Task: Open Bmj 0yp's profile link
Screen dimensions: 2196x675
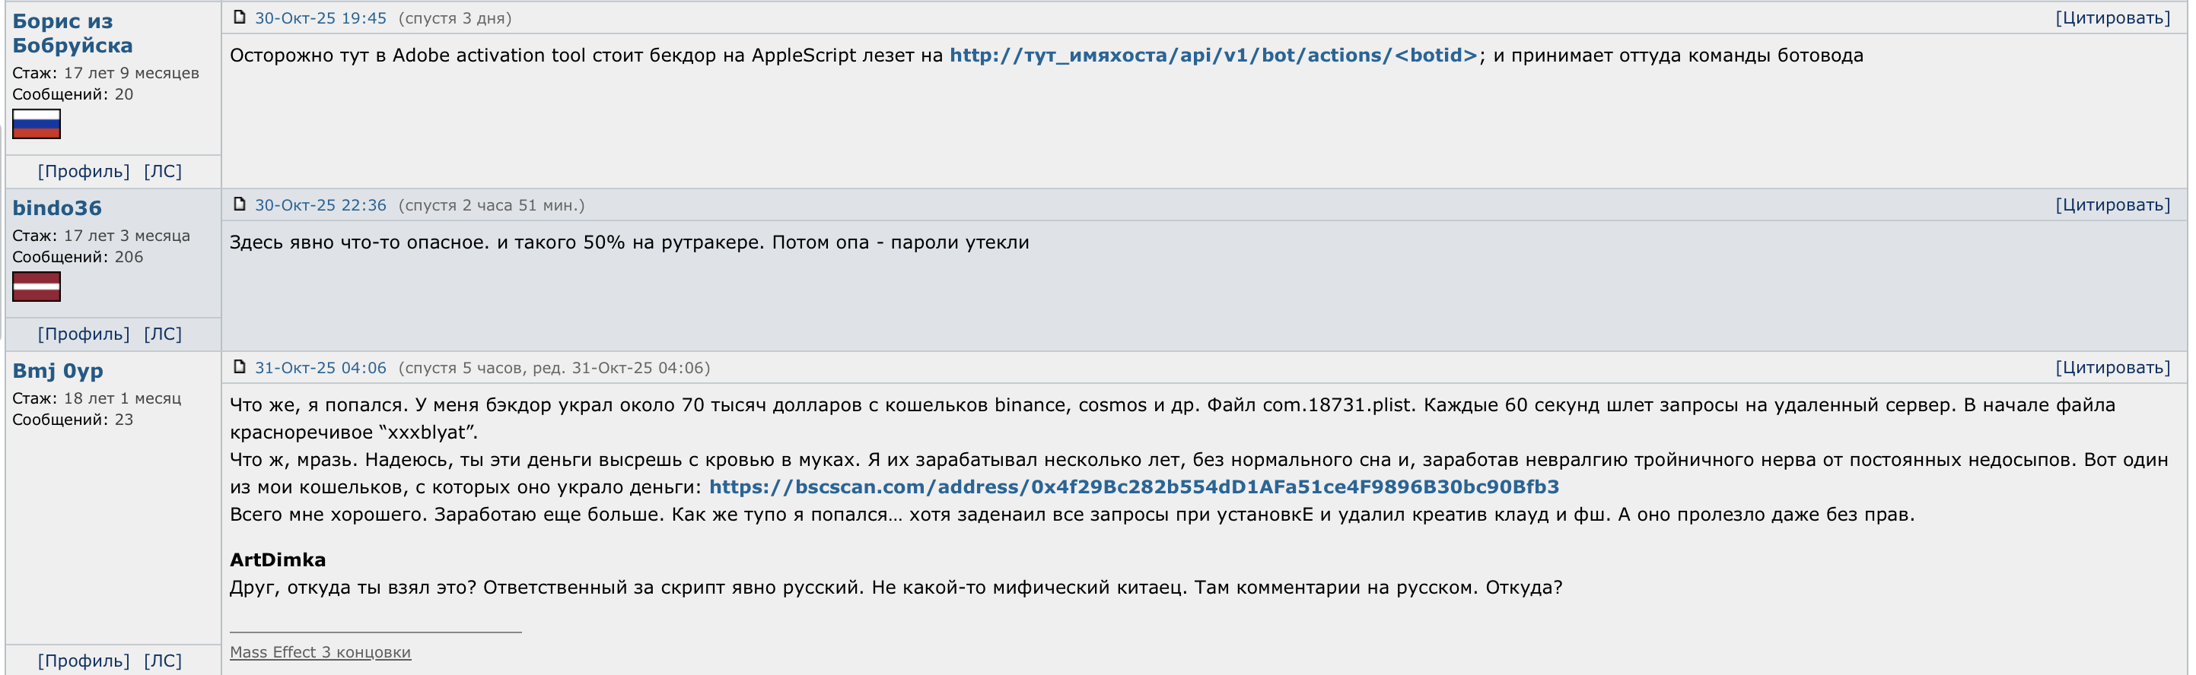Action: click(84, 661)
